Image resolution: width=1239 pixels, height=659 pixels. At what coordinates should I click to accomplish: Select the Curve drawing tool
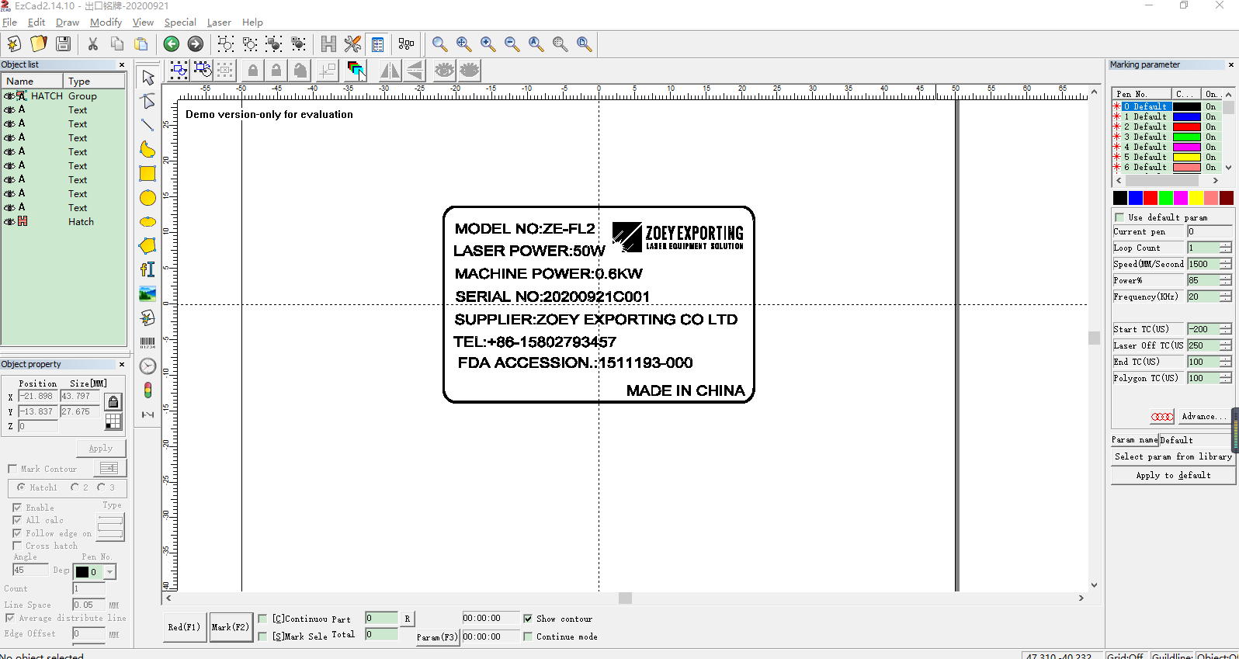(147, 149)
